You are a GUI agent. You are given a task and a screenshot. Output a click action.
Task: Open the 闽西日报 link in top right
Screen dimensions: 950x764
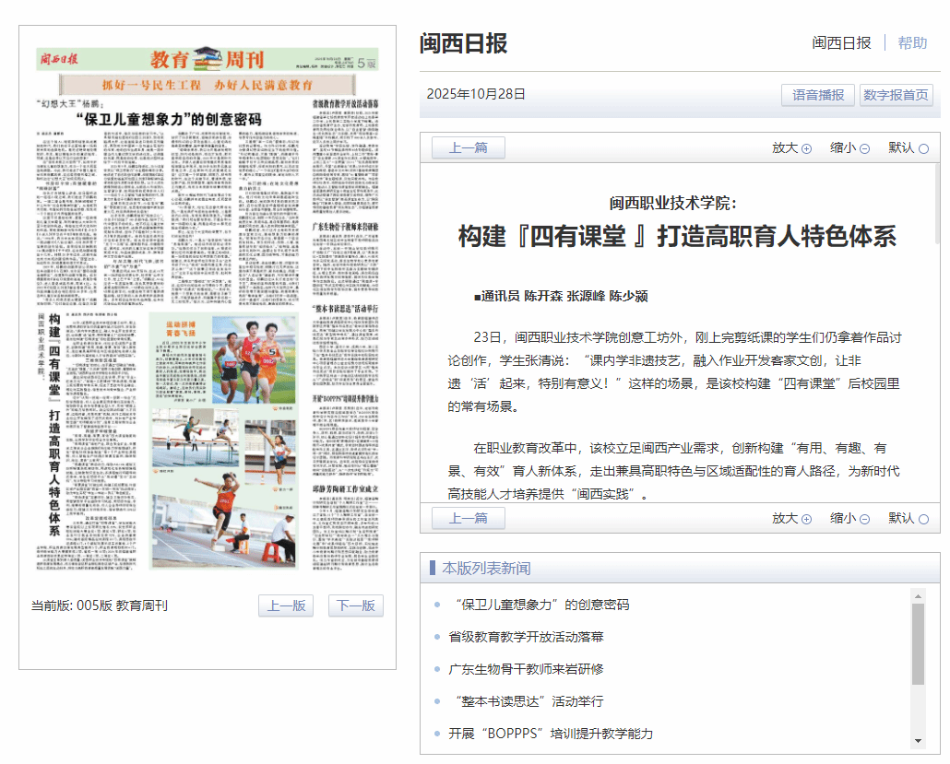[x=841, y=43]
